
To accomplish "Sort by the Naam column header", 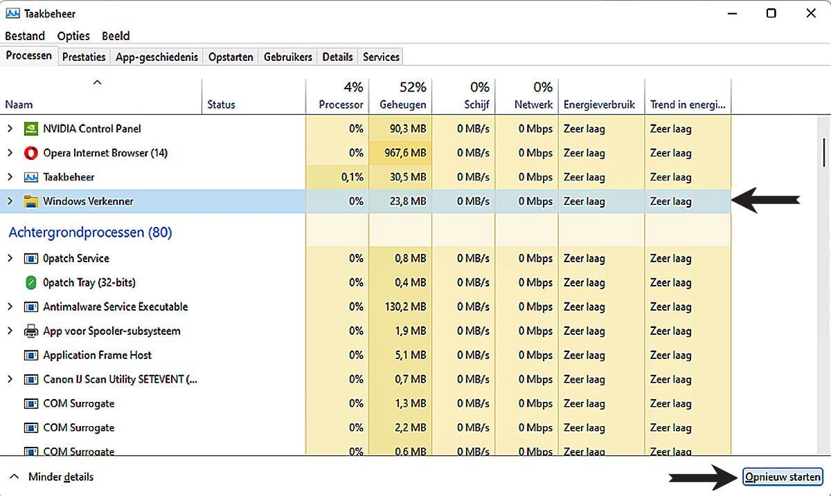I will (x=101, y=97).
